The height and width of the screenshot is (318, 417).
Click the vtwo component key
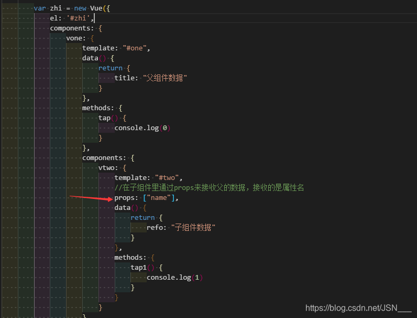106,168
